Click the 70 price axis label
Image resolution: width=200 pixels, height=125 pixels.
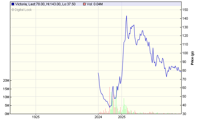point(184,79)
